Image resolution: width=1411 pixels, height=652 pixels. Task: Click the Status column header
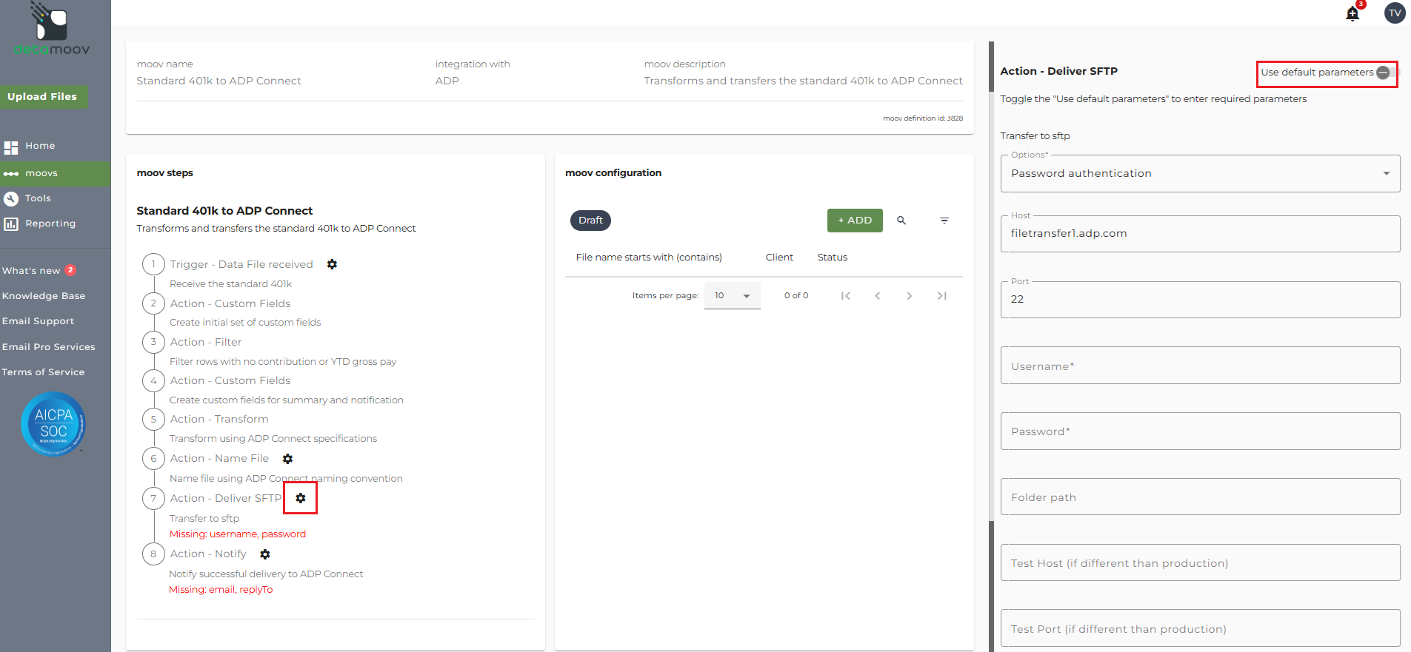click(x=833, y=258)
